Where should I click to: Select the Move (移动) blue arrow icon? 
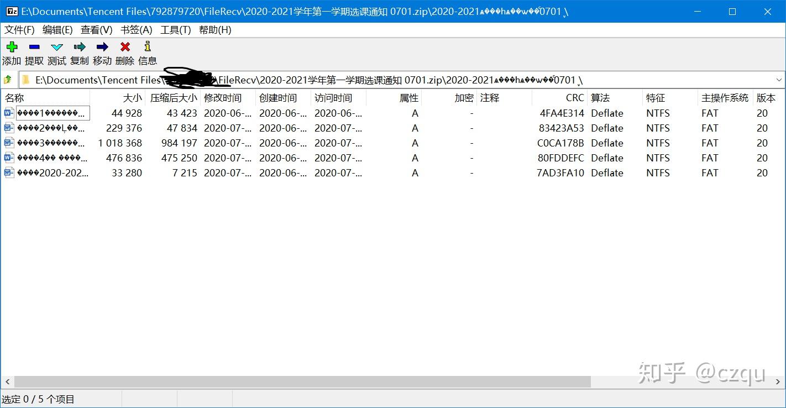tap(102, 47)
